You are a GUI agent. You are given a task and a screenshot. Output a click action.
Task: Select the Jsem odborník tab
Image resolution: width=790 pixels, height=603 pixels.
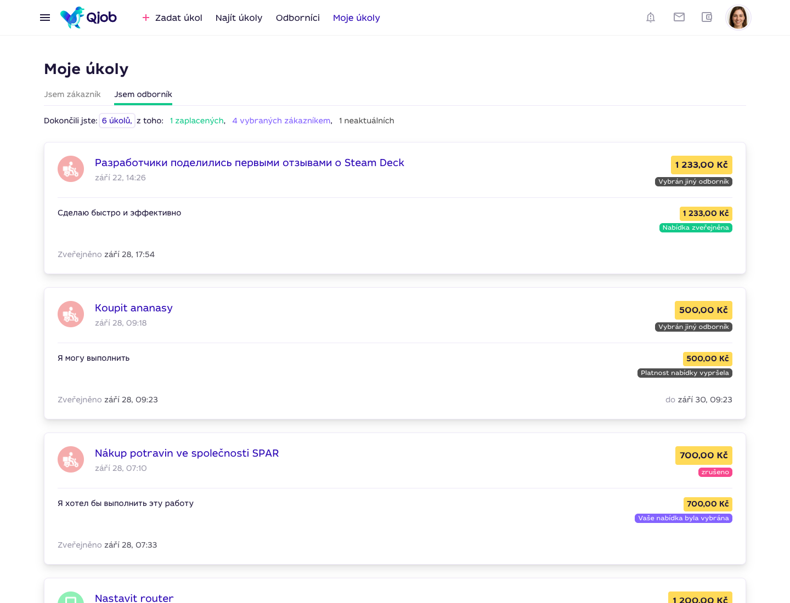click(x=143, y=94)
